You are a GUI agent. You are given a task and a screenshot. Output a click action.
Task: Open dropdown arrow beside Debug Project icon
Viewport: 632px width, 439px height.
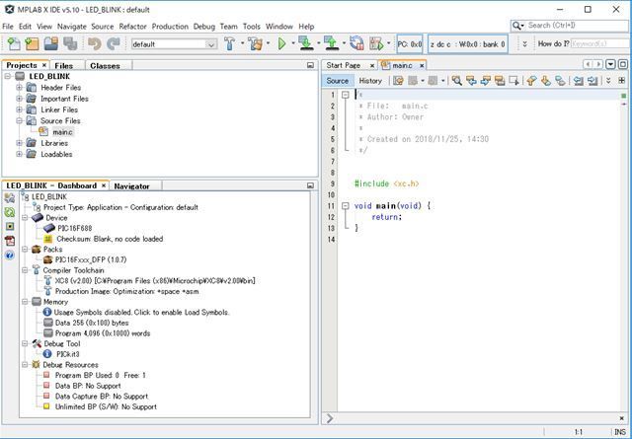(388, 43)
